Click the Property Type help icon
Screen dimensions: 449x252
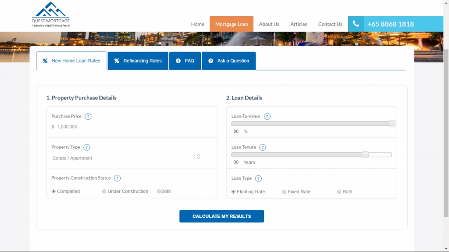tap(87, 147)
